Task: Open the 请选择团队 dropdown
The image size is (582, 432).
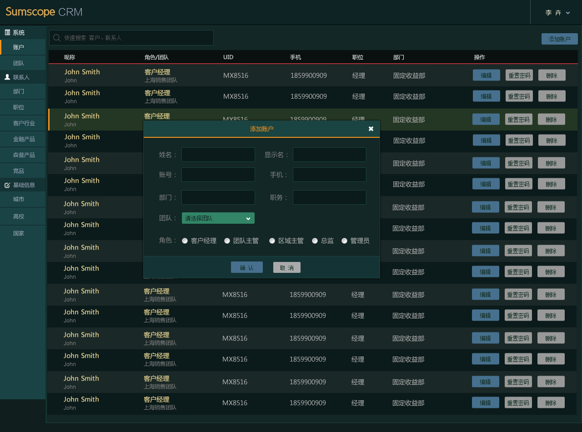Action: tap(218, 218)
